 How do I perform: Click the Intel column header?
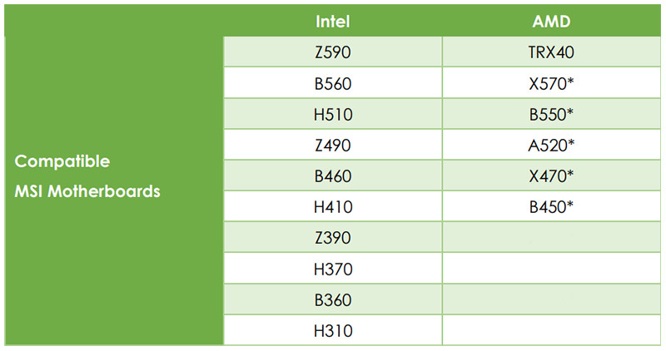332,22
